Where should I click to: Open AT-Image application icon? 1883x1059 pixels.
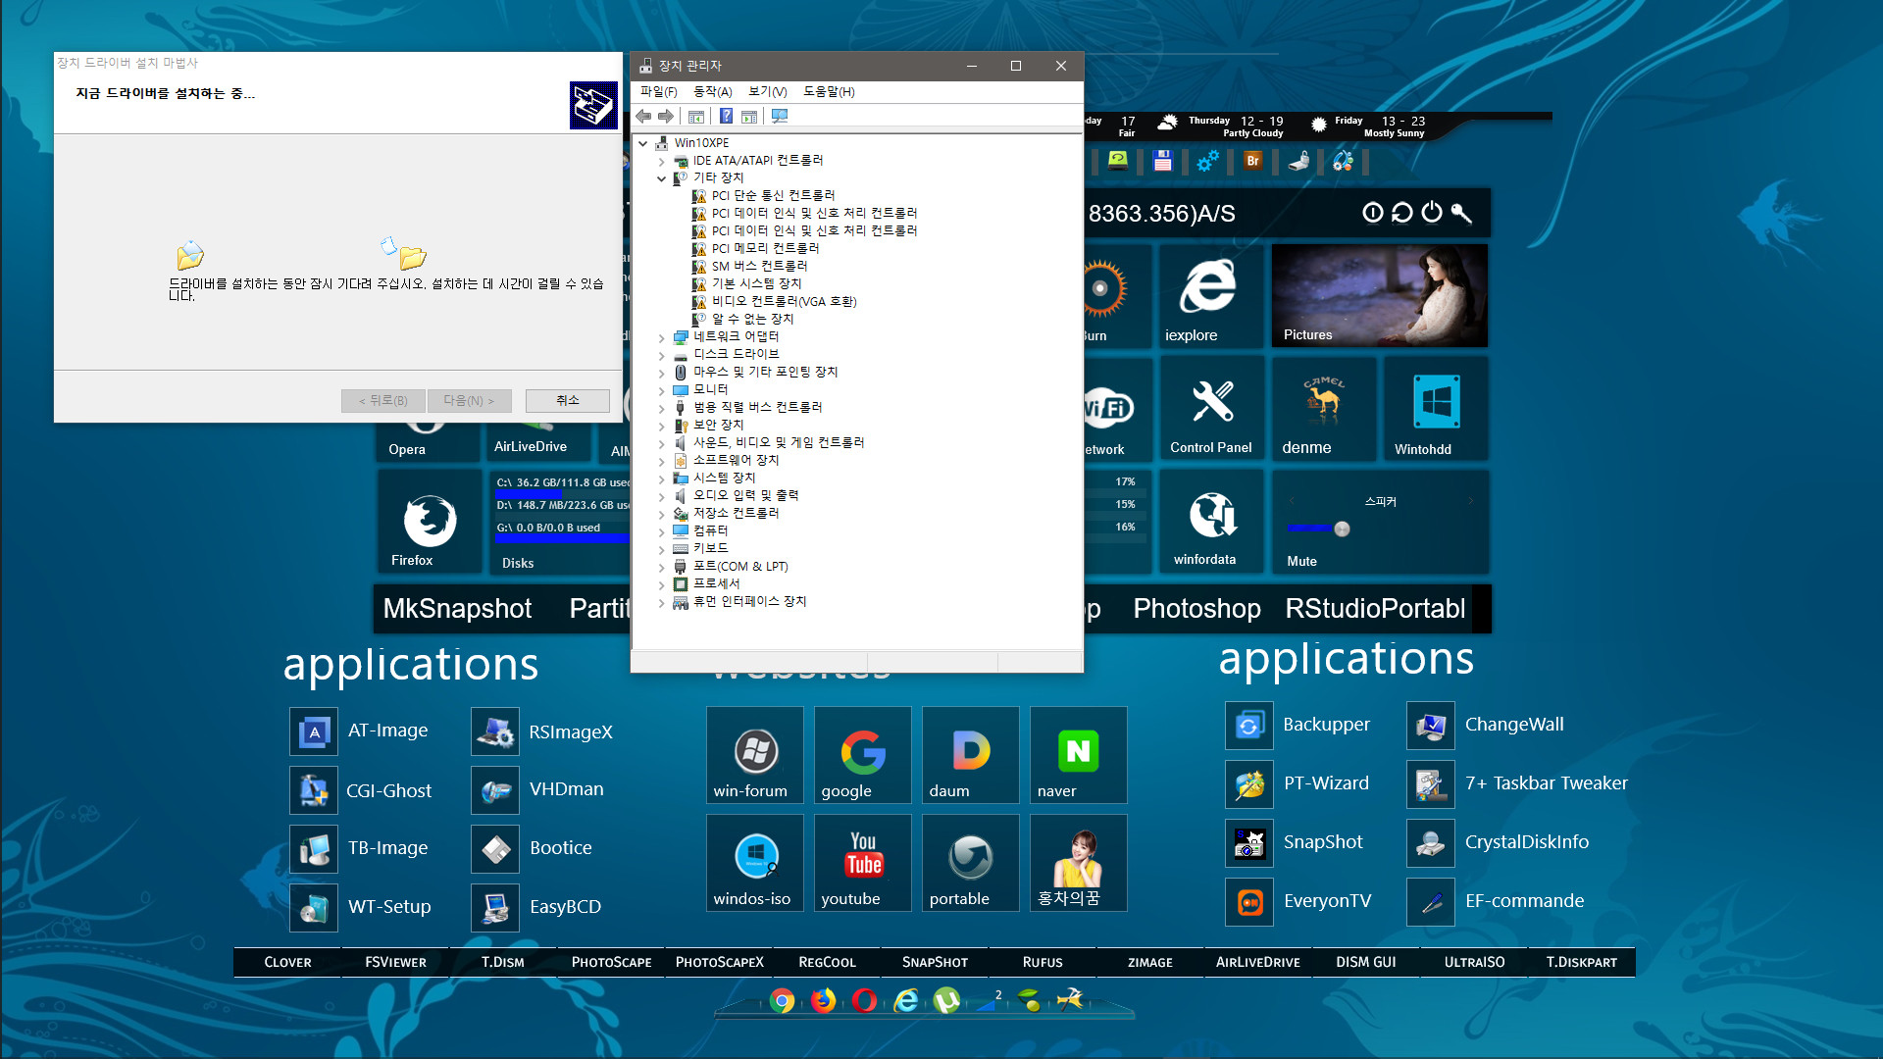[x=314, y=731]
